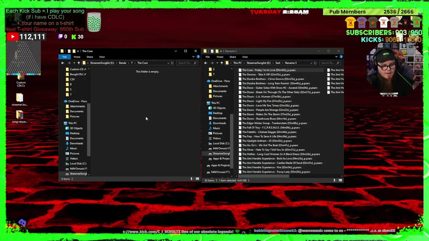Image resolution: width=429 pixels, height=241 pixels.
Task: Open help in Rename 3 window
Action: coord(341,57)
